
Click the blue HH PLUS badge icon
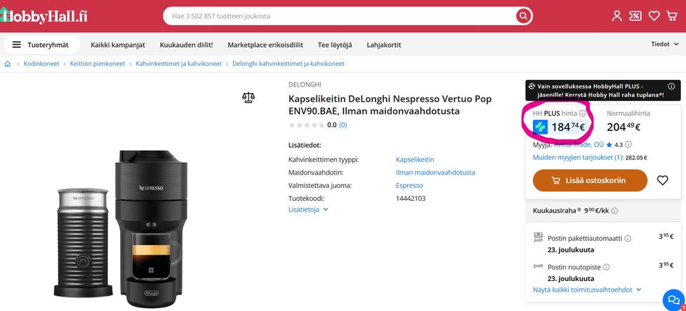point(540,127)
